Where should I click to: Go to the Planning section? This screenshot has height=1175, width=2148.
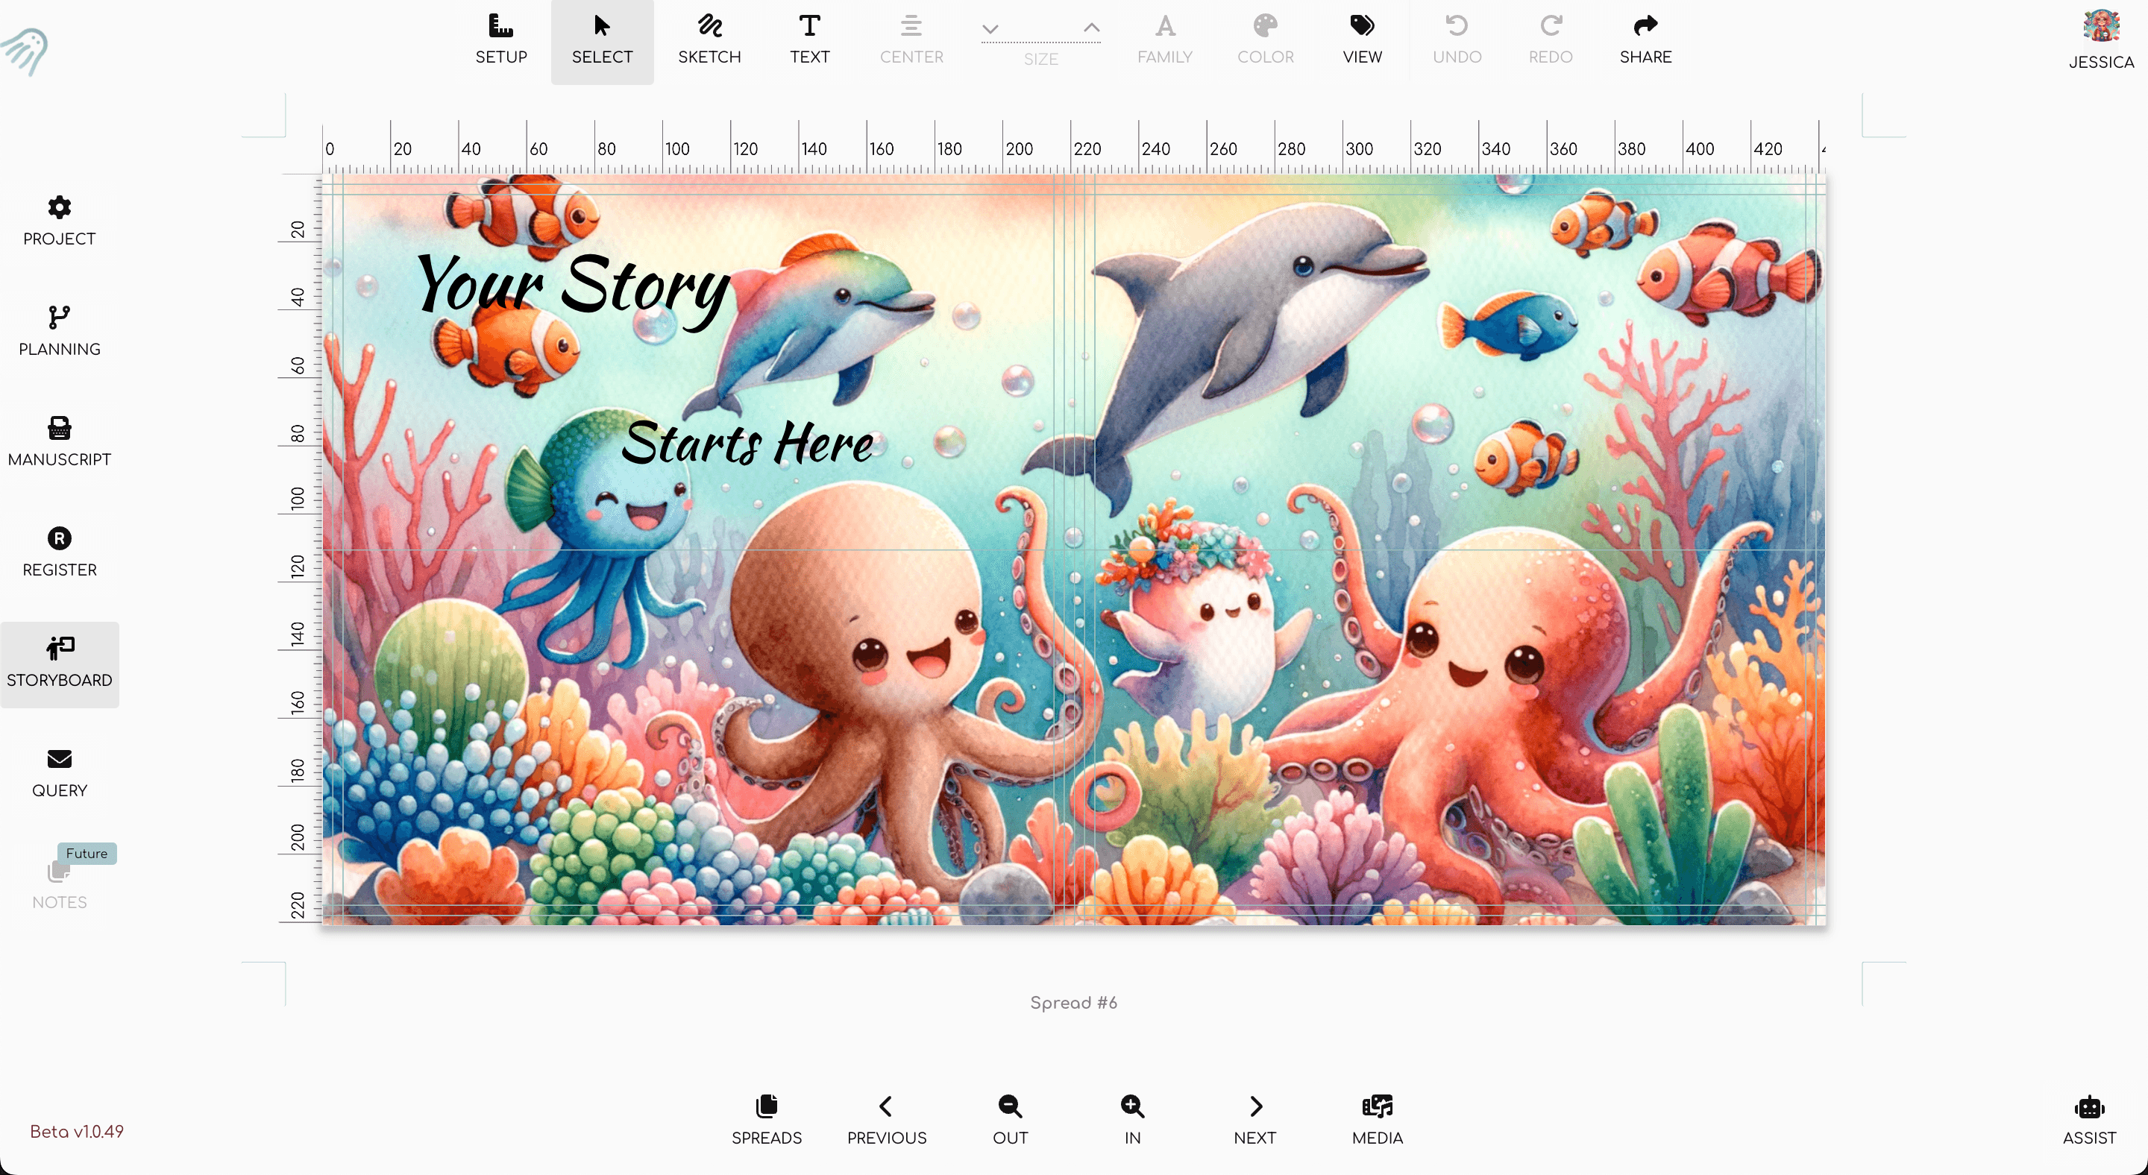(59, 332)
